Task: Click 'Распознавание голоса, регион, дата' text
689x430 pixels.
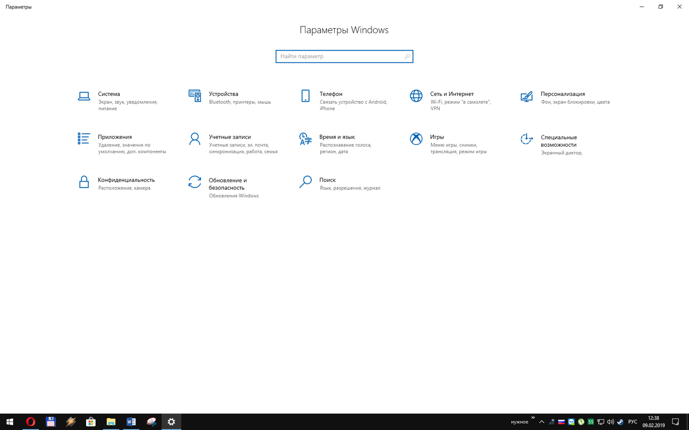Action: click(346, 148)
